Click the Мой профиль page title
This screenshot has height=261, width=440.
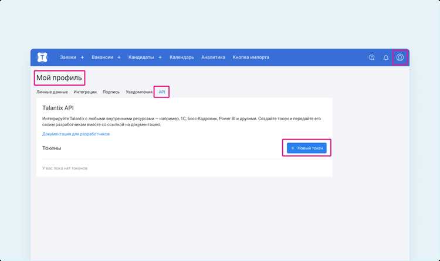pos(59,78)
